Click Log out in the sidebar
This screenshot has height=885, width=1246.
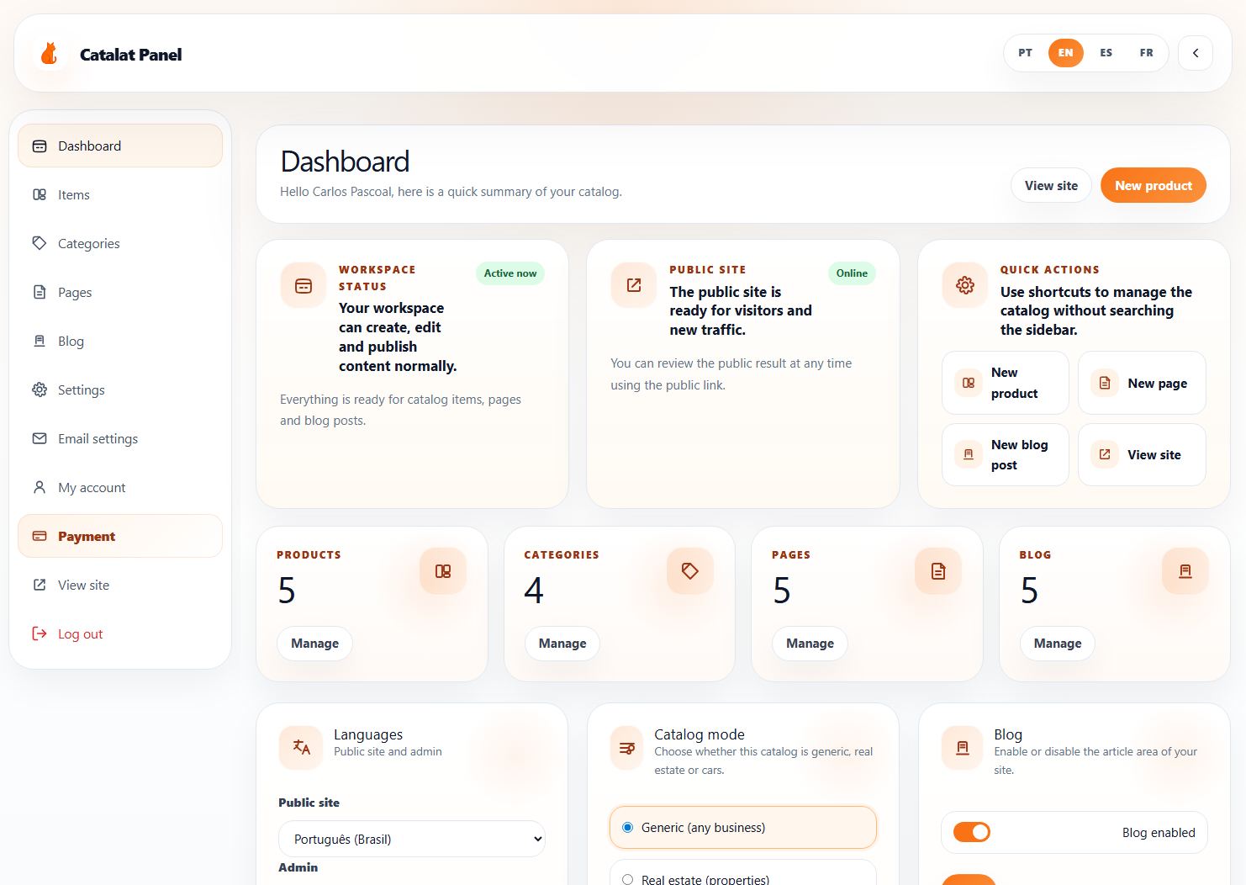click(x=120, y=633)
